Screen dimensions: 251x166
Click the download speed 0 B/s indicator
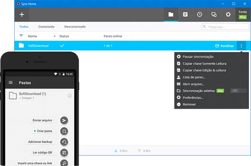(x=121, y=151)
